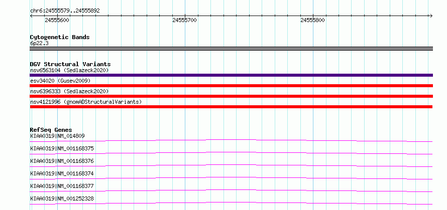Select the red nsv4121996 variant bar
This screenshot has width=447, height=210.
[231, 107]
